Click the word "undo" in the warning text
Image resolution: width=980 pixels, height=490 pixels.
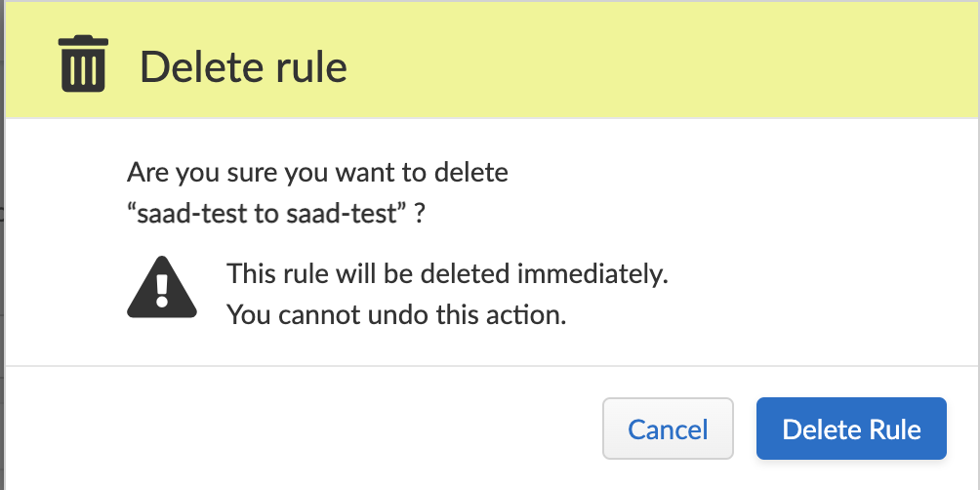(367, 315)
